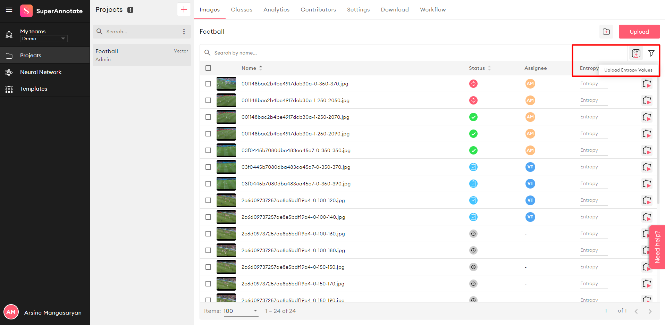The height and width of the screenshot is (325, 665).
Task: Click the Templates grid icon
Action: pos(9,89)
